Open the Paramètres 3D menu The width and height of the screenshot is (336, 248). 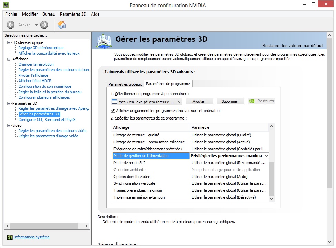point(73,14)
